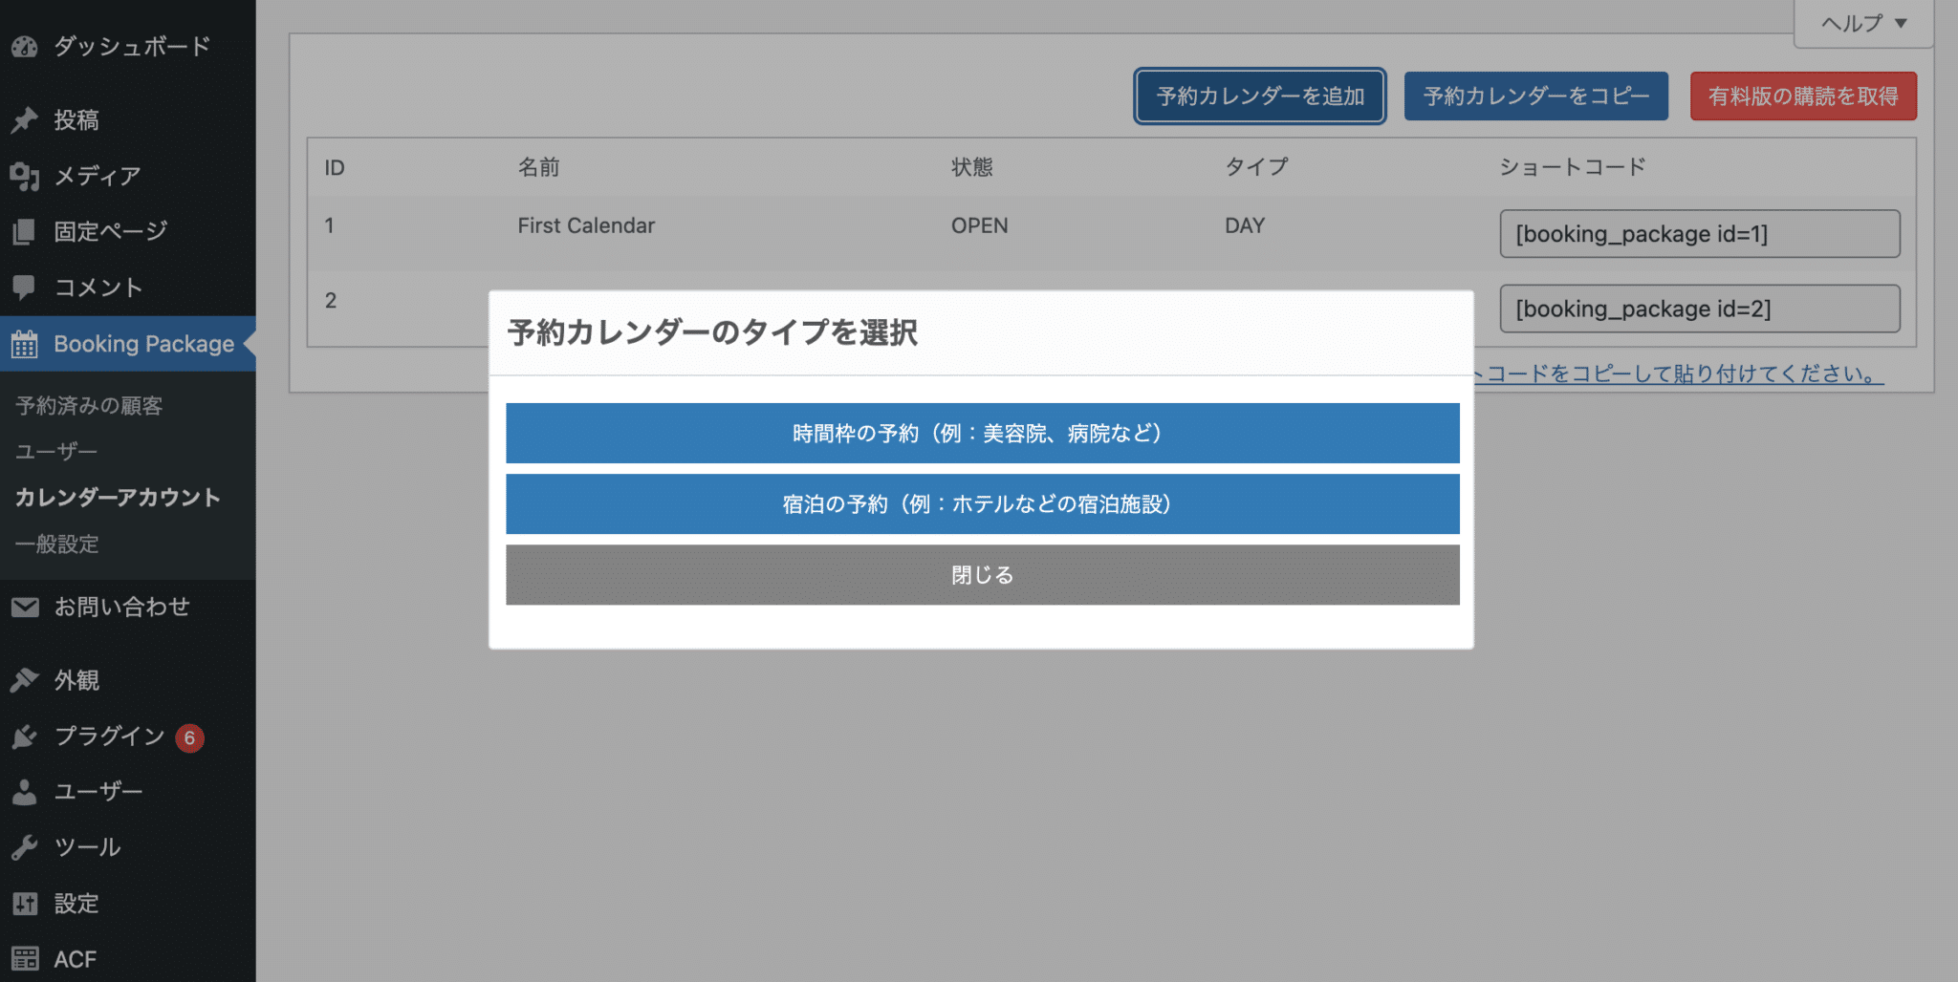Click the pages icon beside 固定ページ
This screenshot has width=1958, height=982.
coord(25,231)
